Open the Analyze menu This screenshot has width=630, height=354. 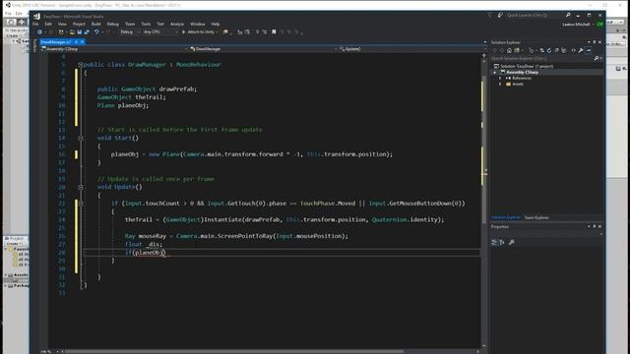click(177, 24)
